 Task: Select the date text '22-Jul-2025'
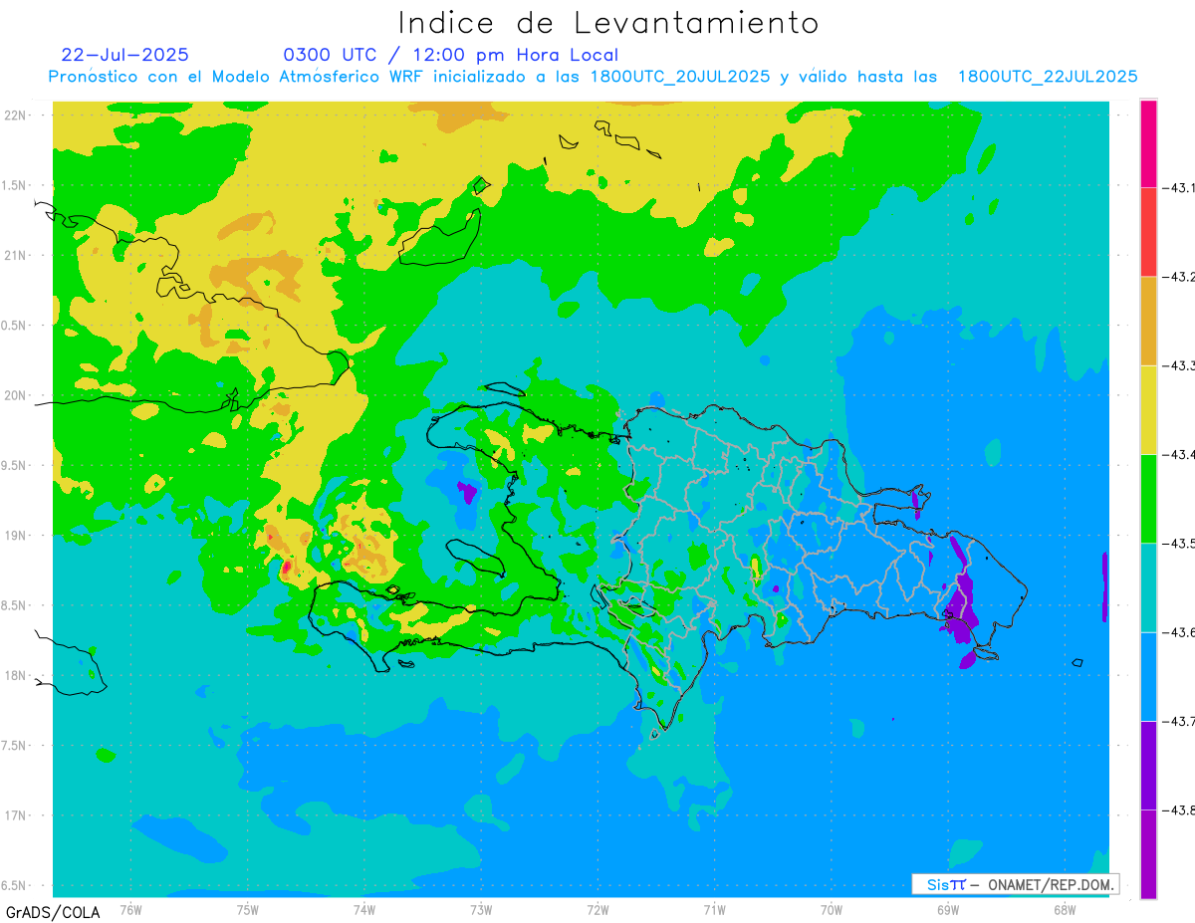point(124,55)
